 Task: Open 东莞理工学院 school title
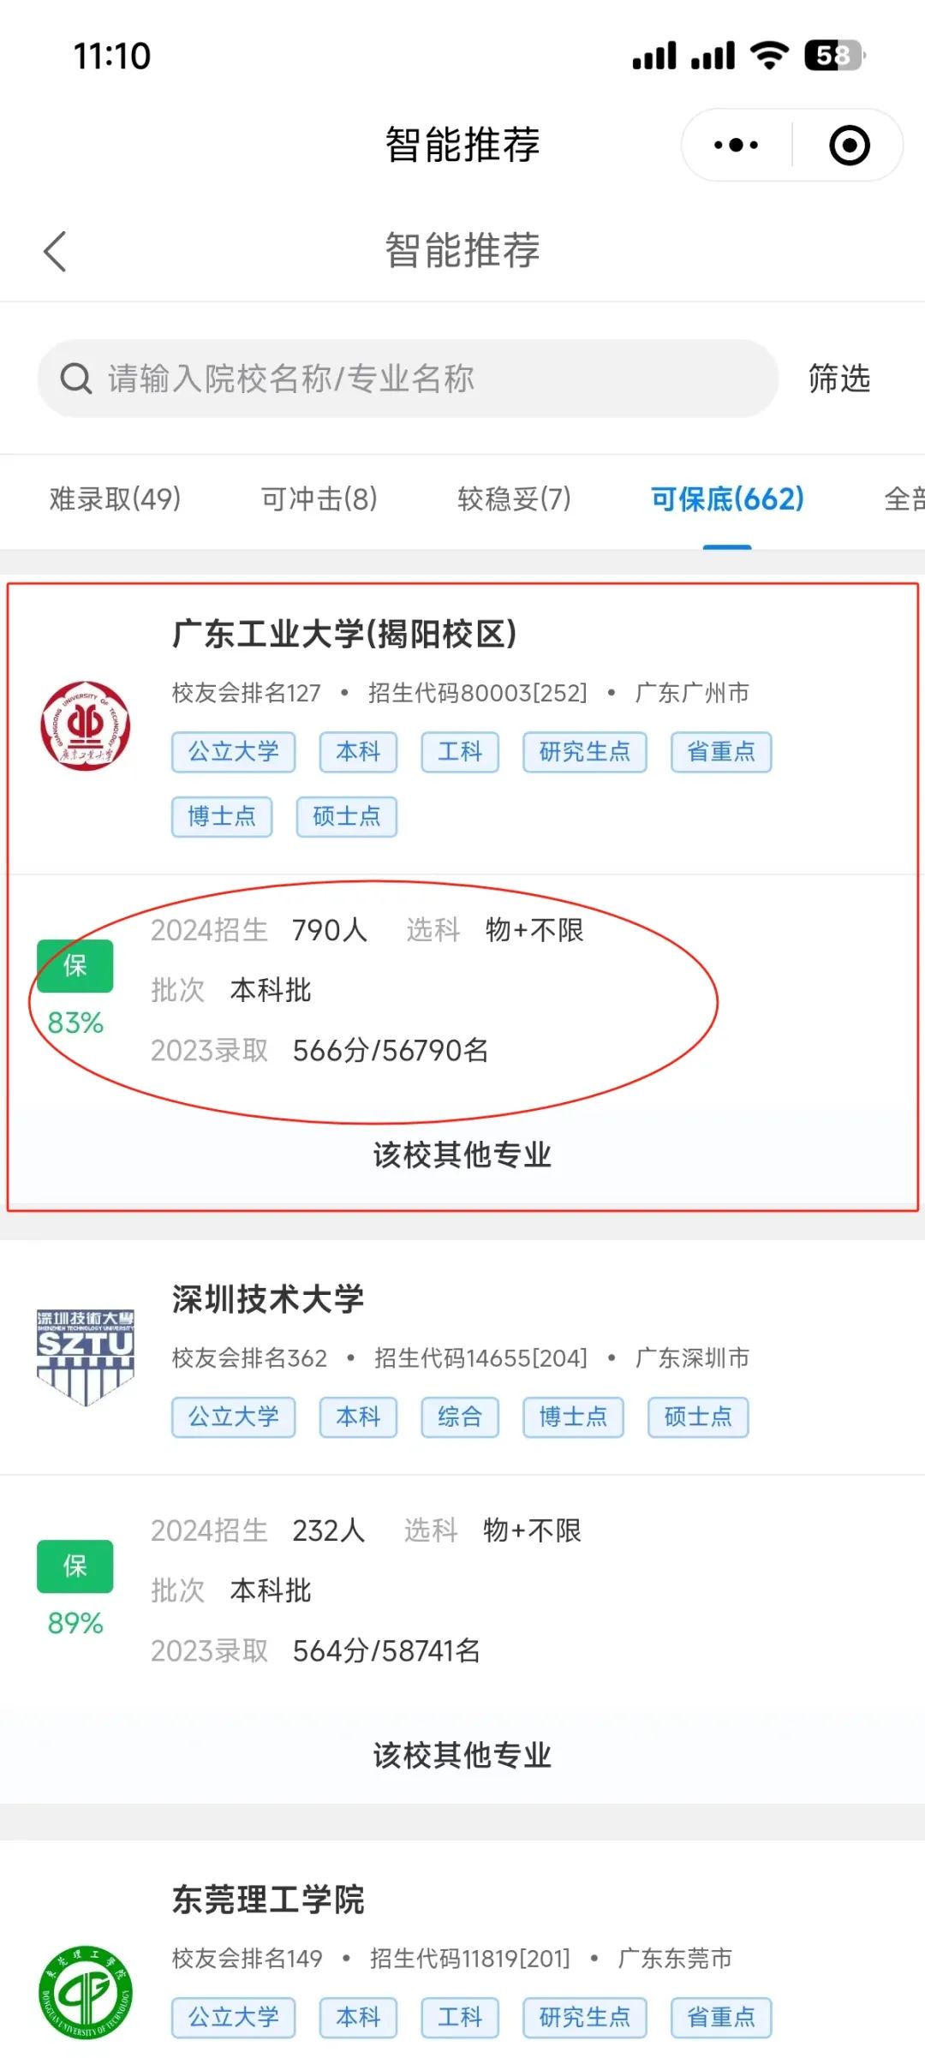click(268, 1900)
